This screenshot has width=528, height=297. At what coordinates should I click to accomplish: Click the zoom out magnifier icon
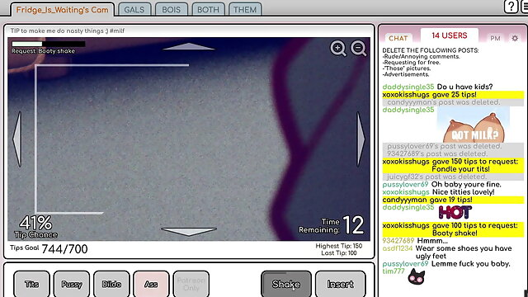tap(359, 49)
